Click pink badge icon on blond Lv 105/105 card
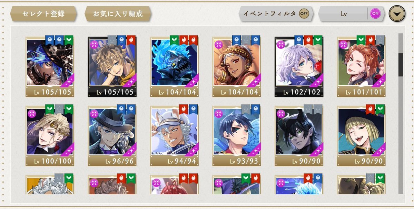The image size is (414, 209). coord(94,44)
